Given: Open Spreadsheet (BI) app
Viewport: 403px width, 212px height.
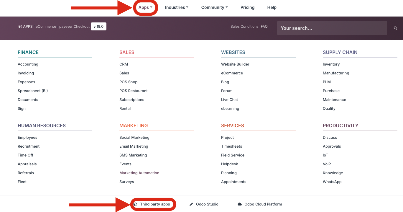Looking at the screenshot, I should (x=33, y=91).
